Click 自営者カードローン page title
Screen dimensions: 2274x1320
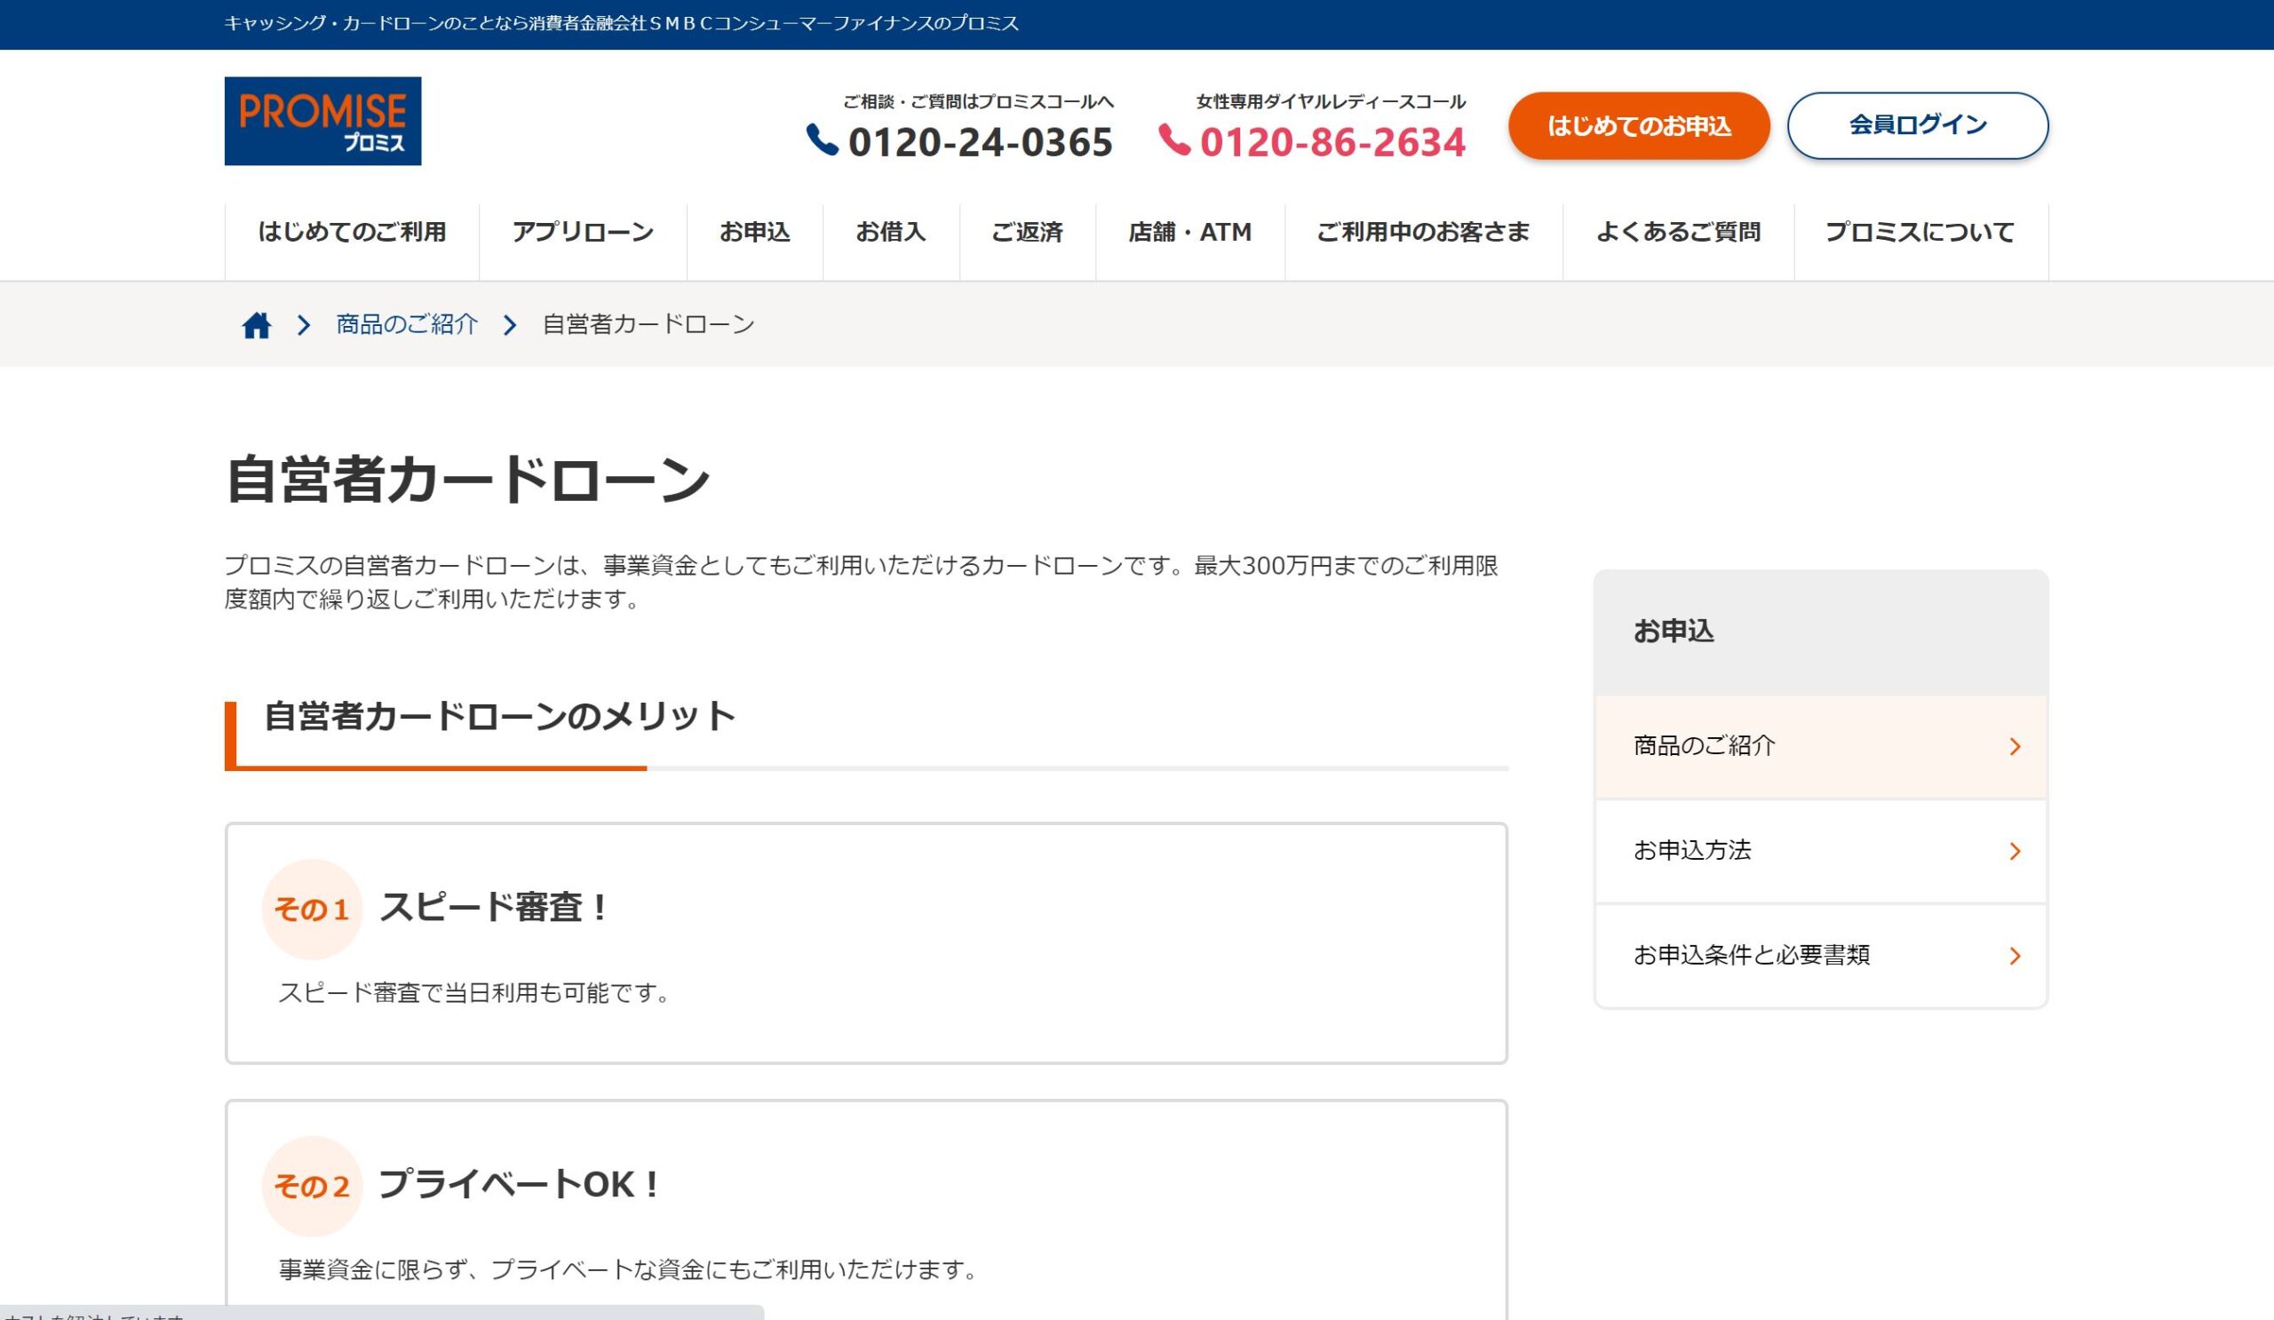click(467, 479)
